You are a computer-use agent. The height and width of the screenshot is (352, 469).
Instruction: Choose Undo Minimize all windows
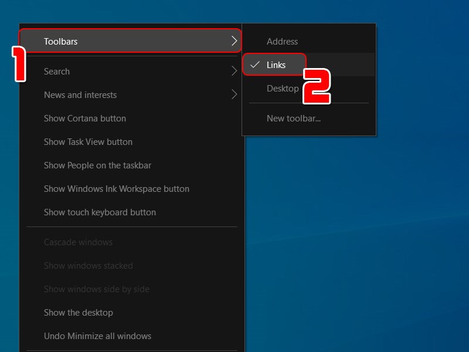[97, 336]
